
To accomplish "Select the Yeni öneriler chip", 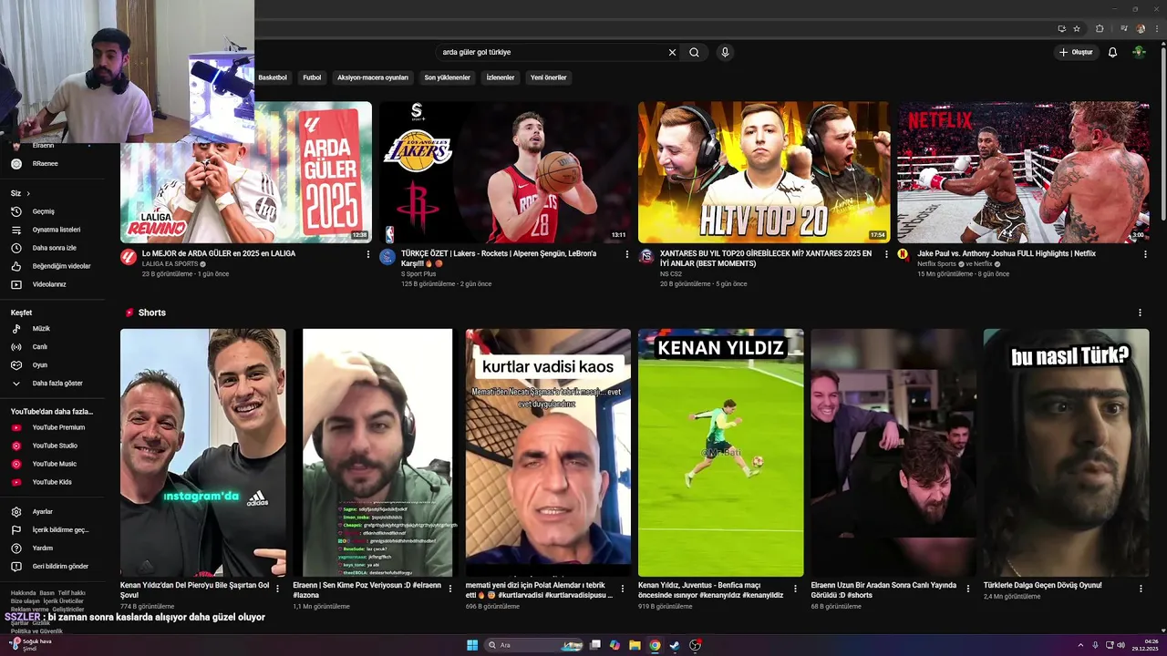I will (549, 77).
